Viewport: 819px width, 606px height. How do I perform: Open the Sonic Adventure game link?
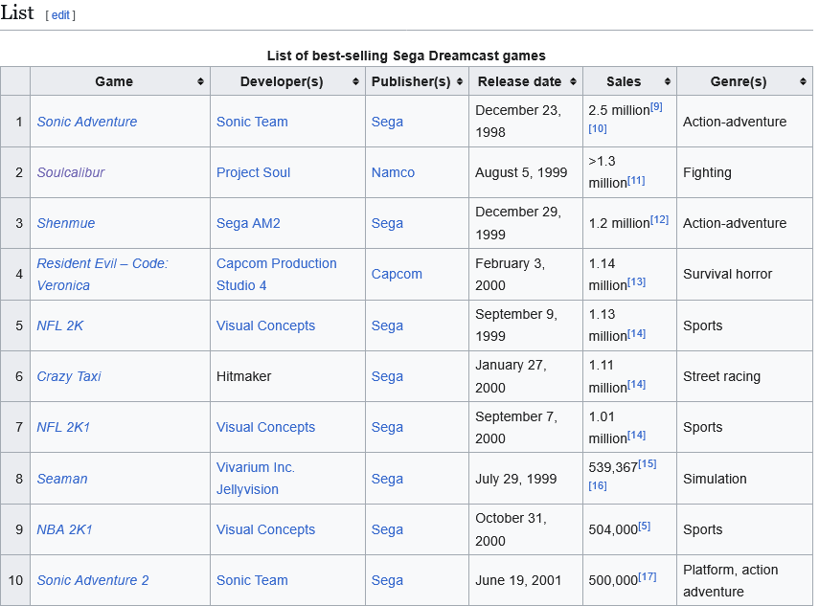coord(87,122)
